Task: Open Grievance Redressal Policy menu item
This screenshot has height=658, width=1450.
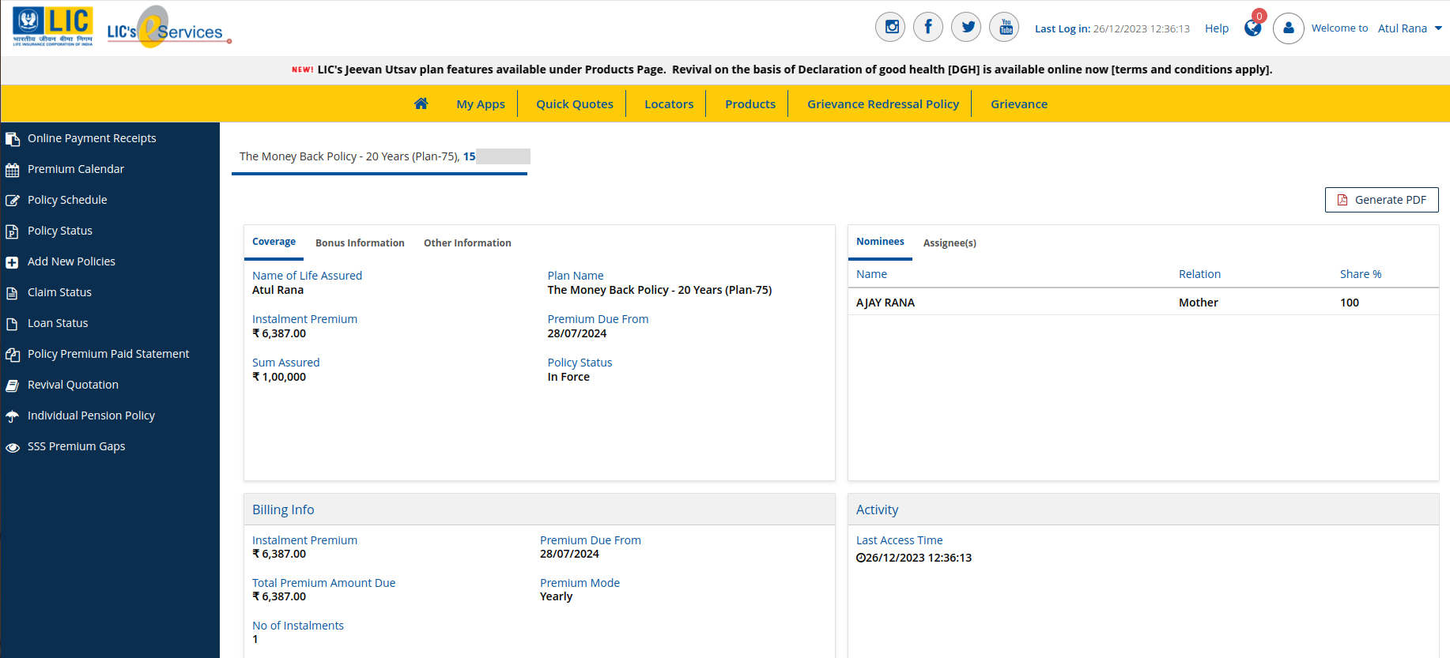Action: click(883, 103)
